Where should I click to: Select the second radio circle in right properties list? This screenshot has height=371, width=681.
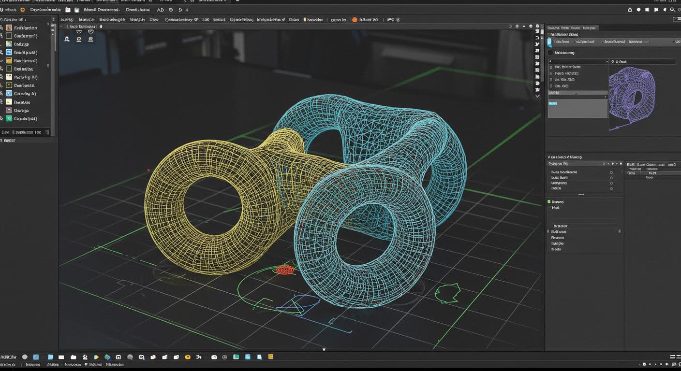611,178
